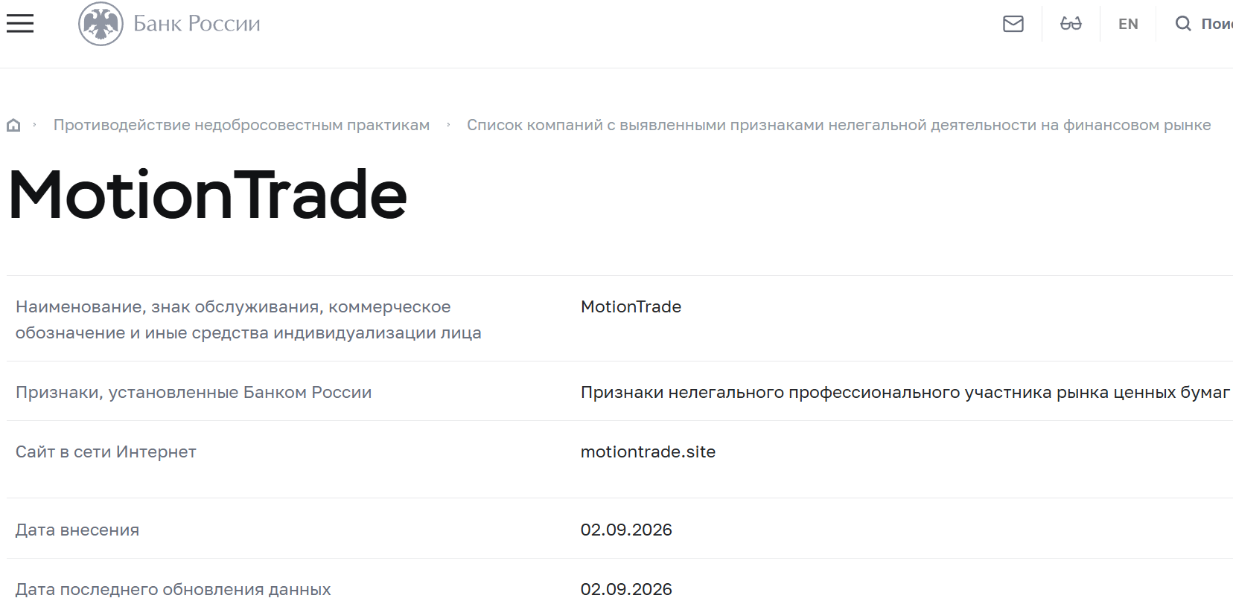Click Дата последнего обновления данных label

tap(173, 589)
